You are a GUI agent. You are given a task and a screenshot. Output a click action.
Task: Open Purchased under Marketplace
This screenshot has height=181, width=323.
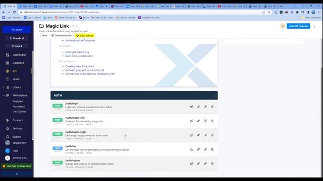pos(19,107)
